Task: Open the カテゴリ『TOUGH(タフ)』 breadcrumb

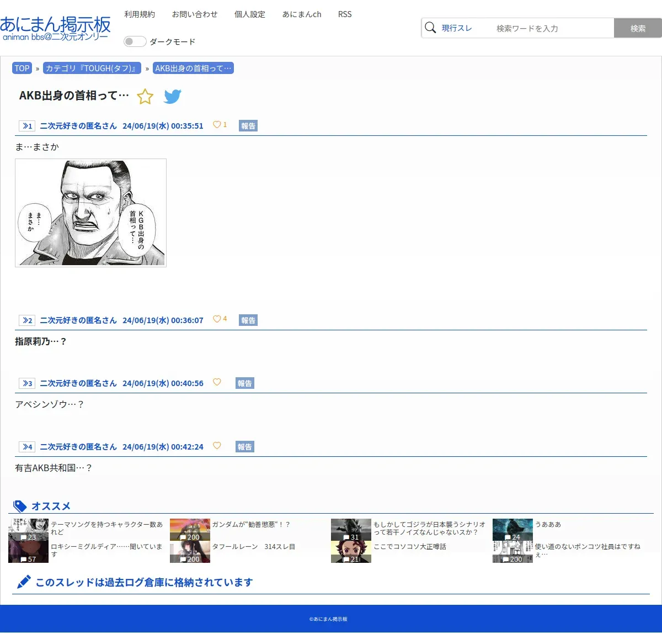Action: click(x=92, y=68)
